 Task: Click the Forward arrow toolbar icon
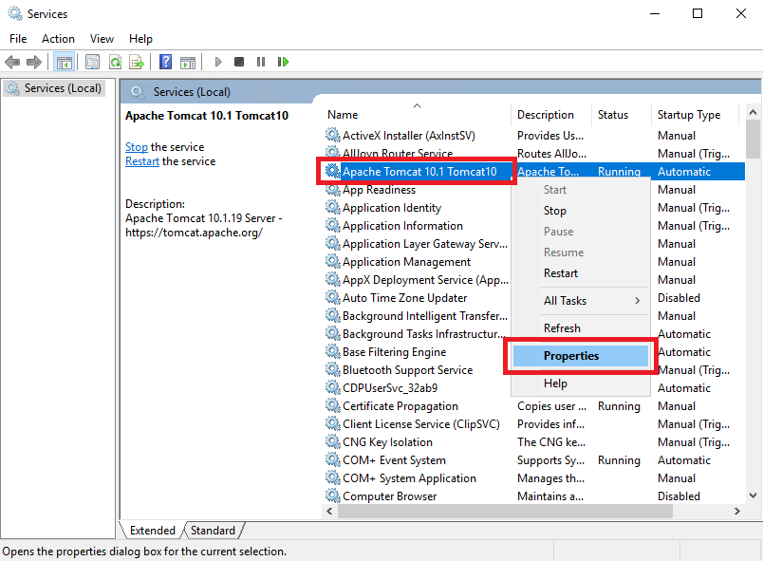pyautogui.click(x=33, y=63)
